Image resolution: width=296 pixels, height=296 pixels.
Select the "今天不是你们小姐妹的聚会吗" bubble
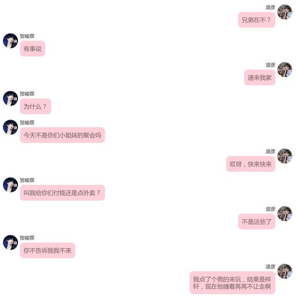[x=62, y=135]
